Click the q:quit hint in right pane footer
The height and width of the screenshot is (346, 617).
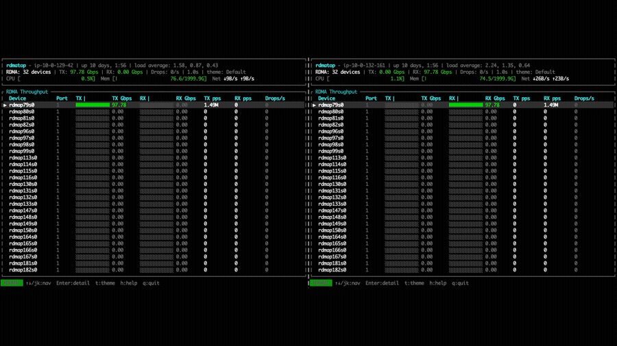(x=461, y=283)
